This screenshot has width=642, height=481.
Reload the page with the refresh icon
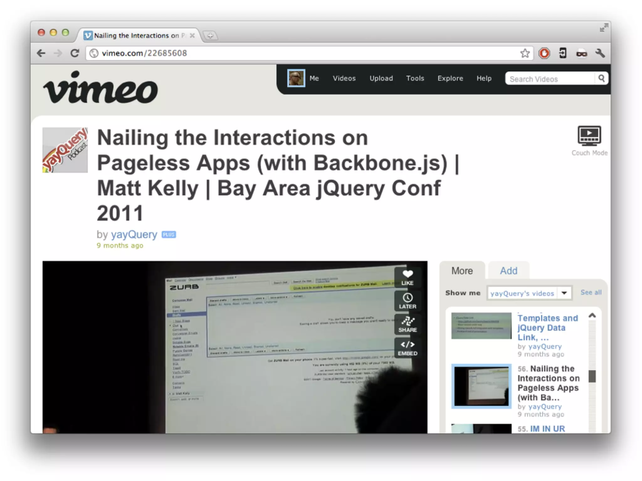[75, 53]
